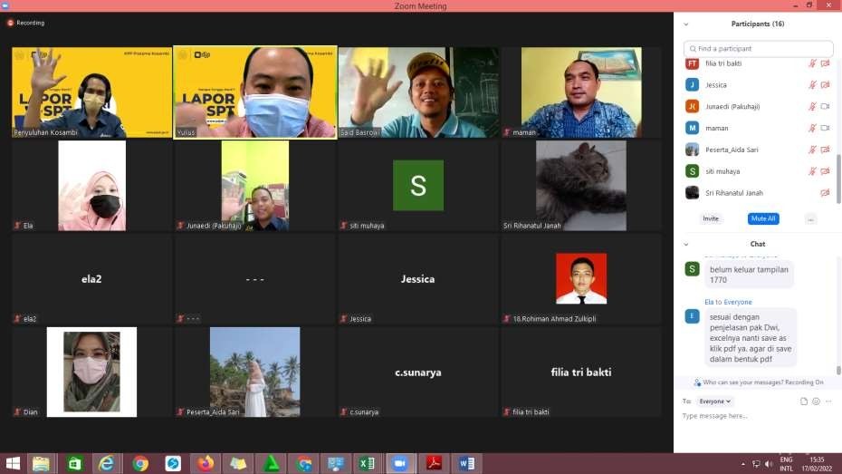Click the Invite button
Screen dimensions: 842x474
pos(711,218)
